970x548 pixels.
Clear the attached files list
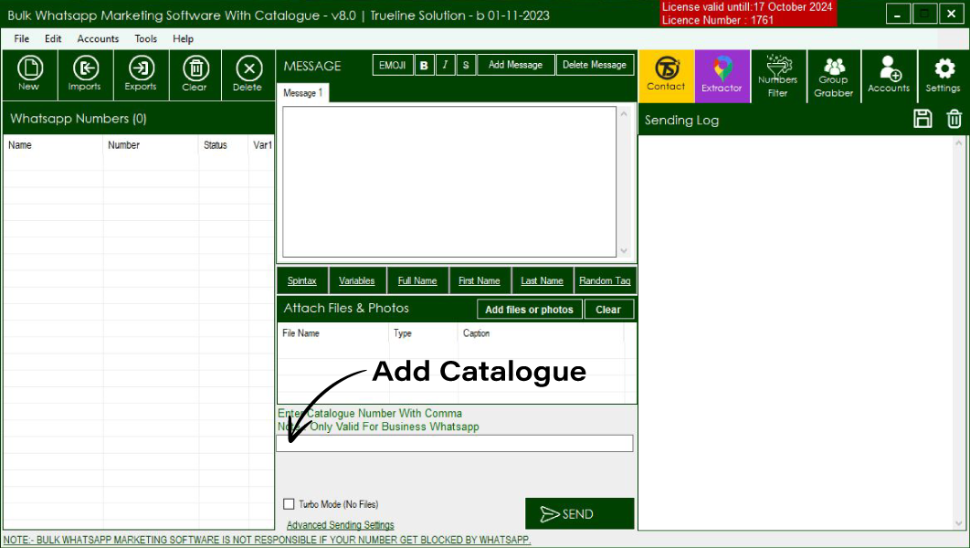pyautogui.click(x=608, y=310)
